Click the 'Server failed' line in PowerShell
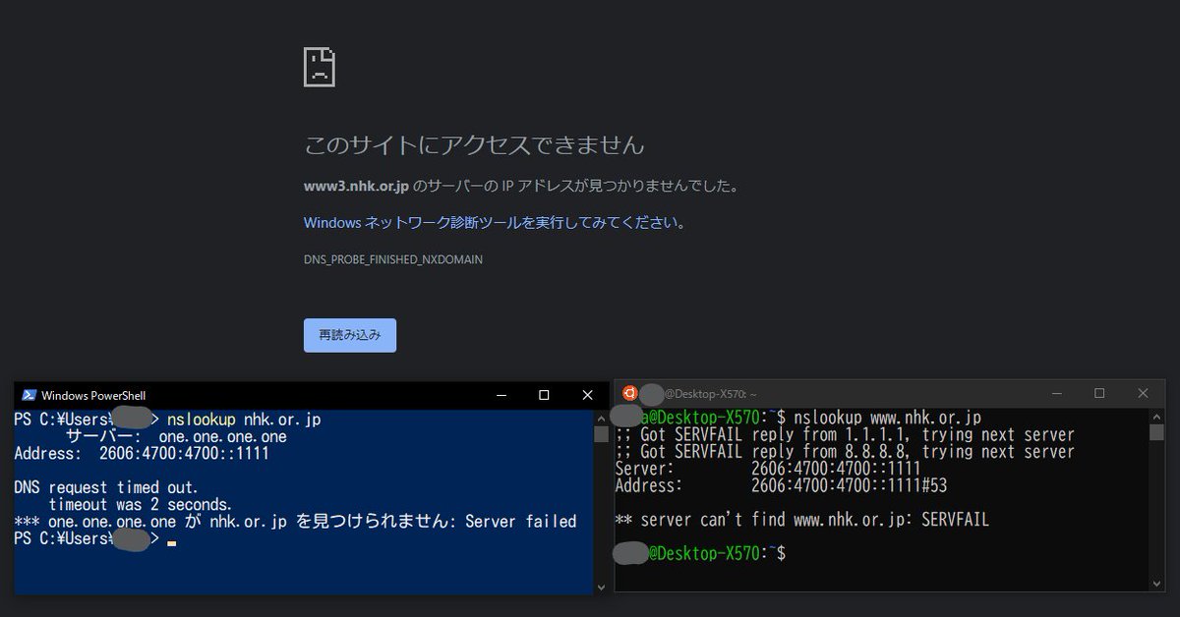The width and height of the screenshot is (1180, 617). coord(295,522)
